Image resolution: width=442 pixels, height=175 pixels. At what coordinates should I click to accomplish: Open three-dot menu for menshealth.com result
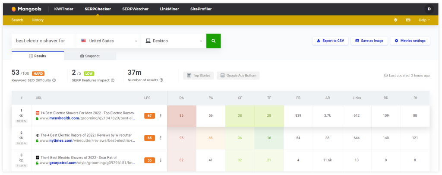(161, 115)
